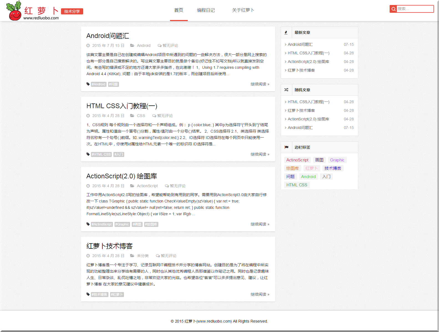Image resolution: width=439 pixels, height=332 pixels.
Task: Click 继续阅读 on the HTML CSS post
Action: (260, 154)
